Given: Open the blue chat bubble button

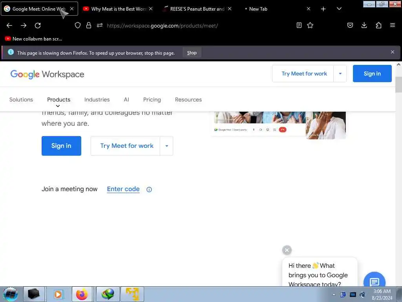Looking at the screenshot, I should (374, 280).
